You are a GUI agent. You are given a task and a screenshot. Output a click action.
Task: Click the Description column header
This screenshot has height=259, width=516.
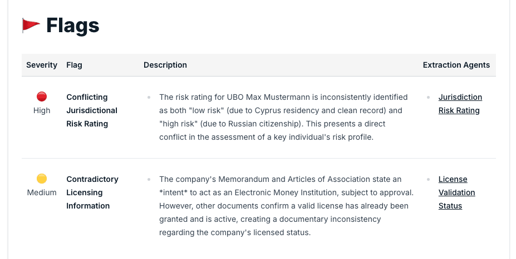165,65
